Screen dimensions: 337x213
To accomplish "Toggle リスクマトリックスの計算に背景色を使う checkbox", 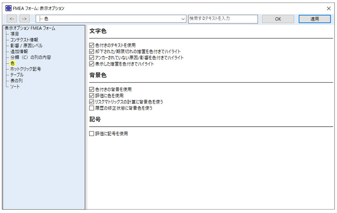I will pos(92,102).
